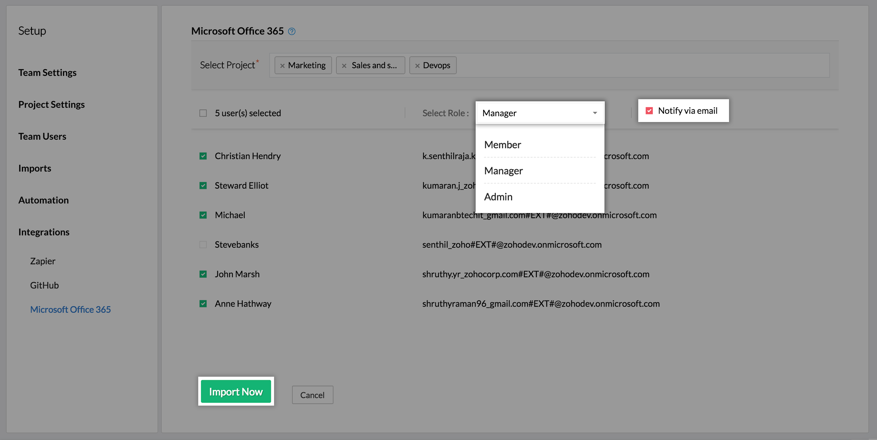Open the Zapier integration page
This screenshot has height=440, width=877.
[43, 261]
